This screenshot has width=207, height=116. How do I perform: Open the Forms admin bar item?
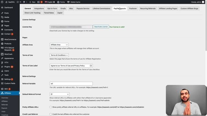pyautogui.click(x=61, y=2)
